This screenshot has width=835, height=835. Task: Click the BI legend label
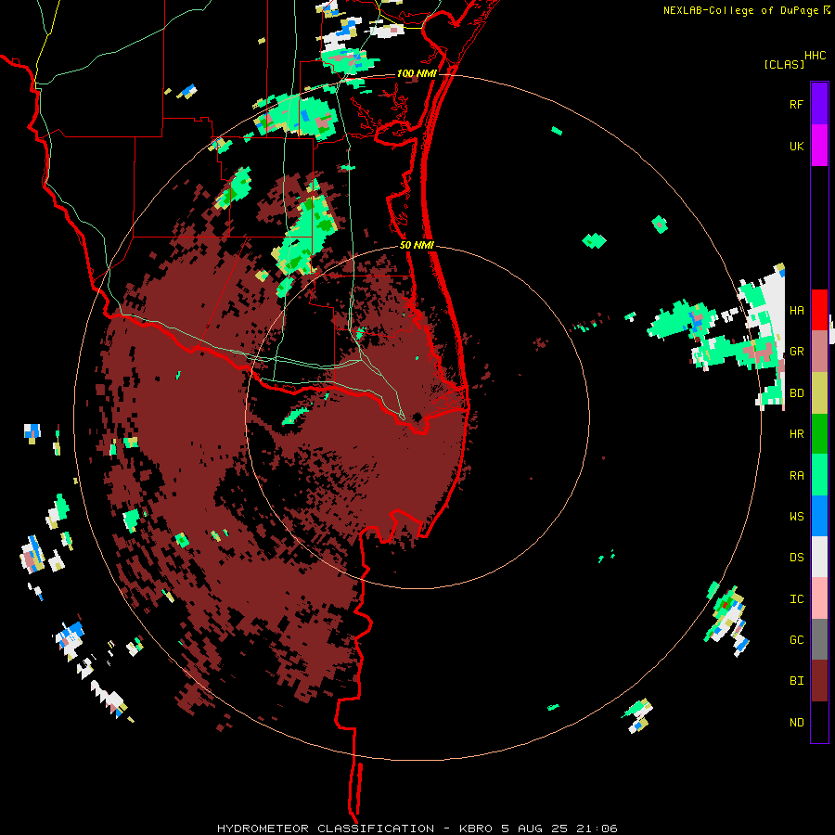[x=796, y=681]
